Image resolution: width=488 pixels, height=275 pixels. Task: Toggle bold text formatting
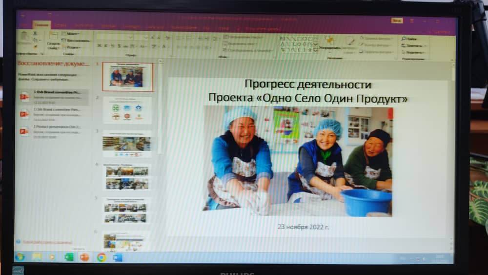coord(99,46)
